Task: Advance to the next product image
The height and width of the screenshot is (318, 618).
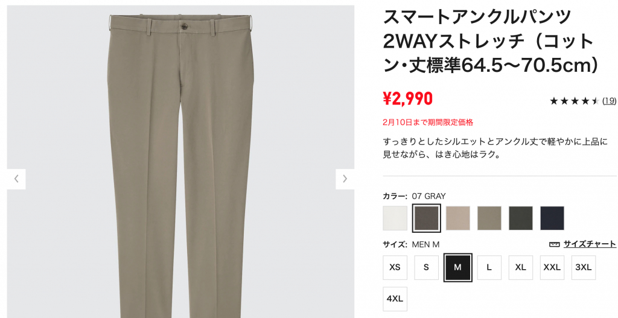Action: [x=345, y=179]
